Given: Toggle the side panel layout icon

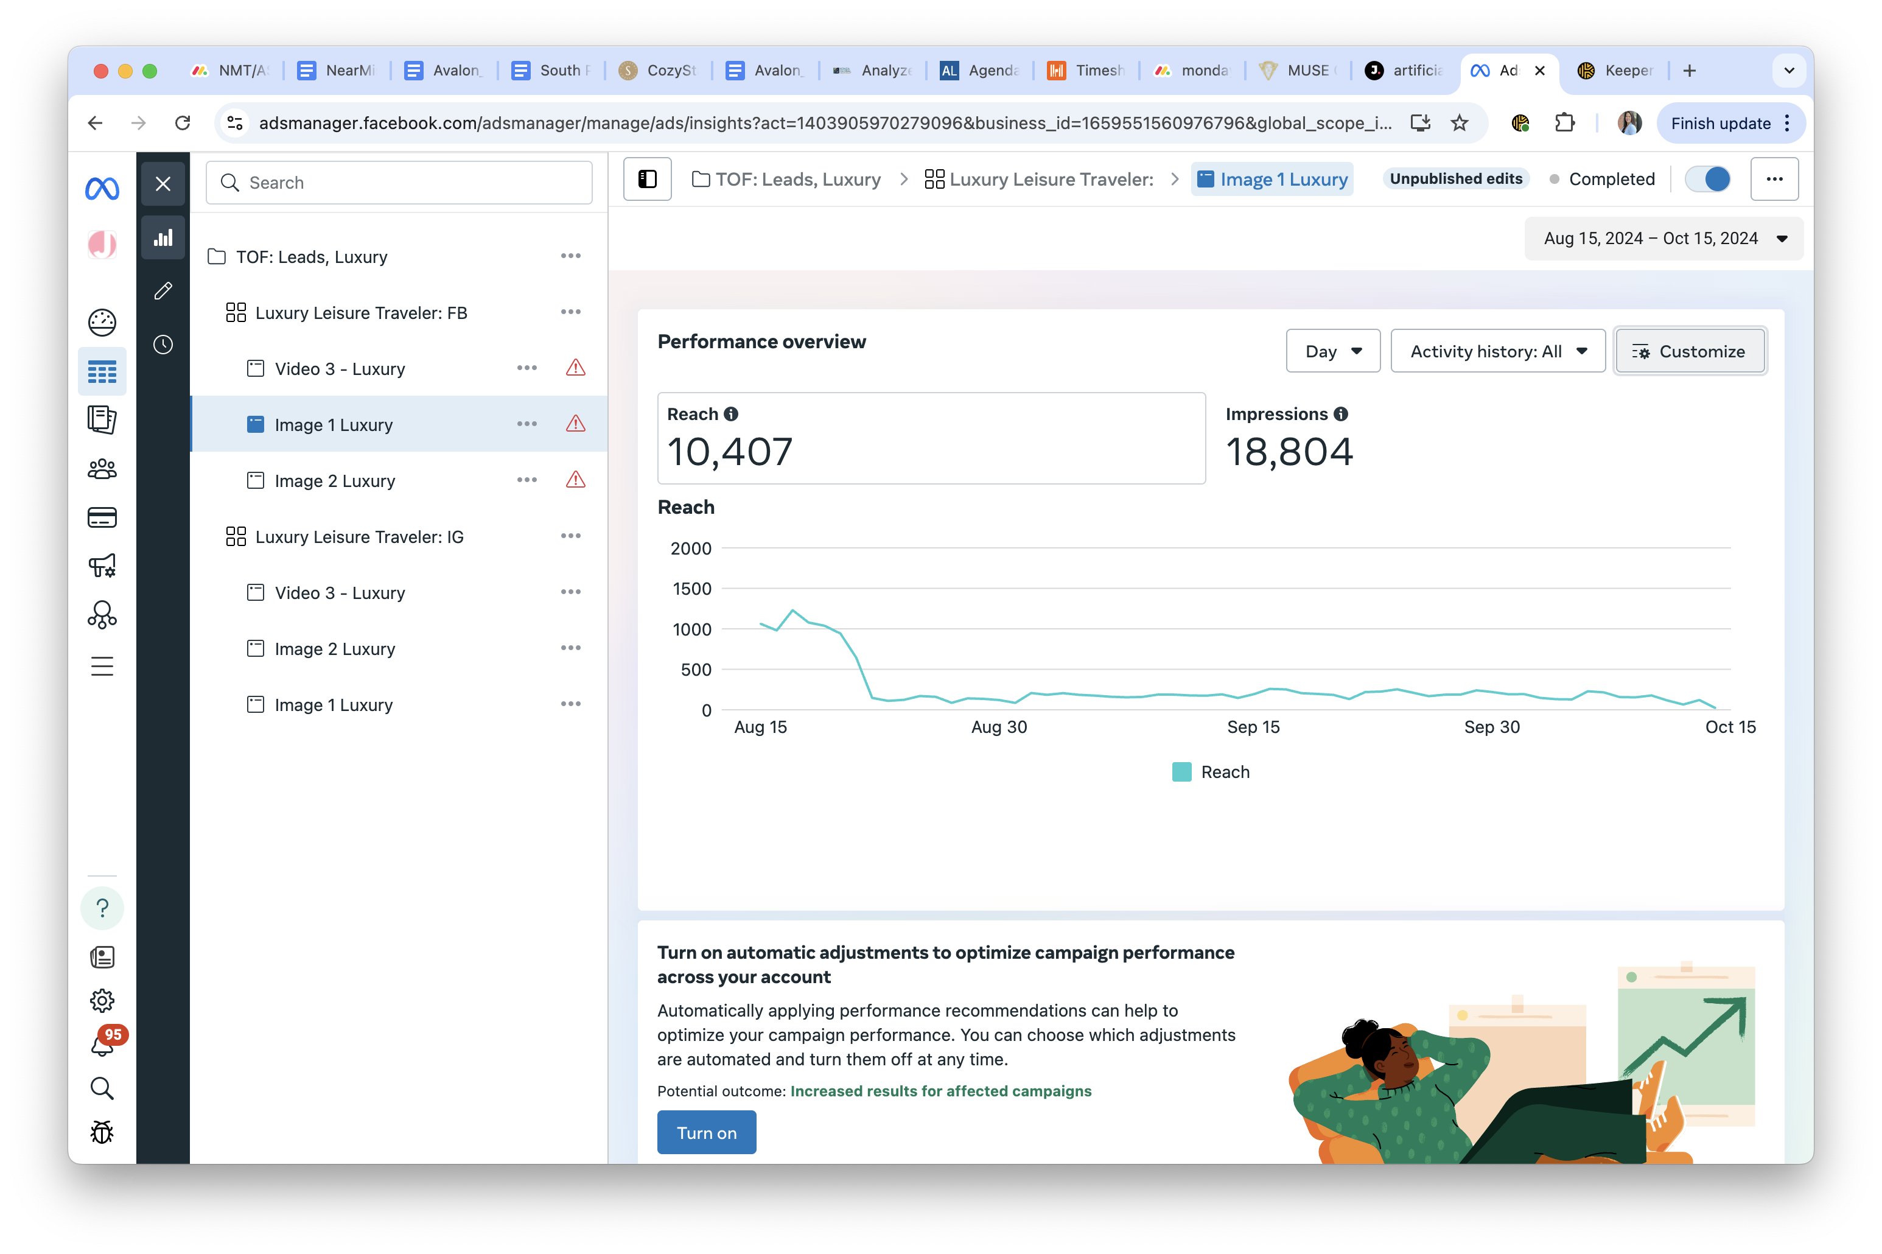Looking at the screenshot, I should (x=648, y=179).
